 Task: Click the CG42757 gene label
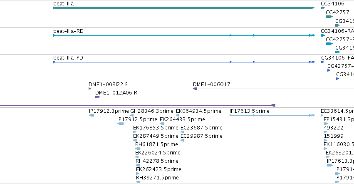(x=337, y=12)
